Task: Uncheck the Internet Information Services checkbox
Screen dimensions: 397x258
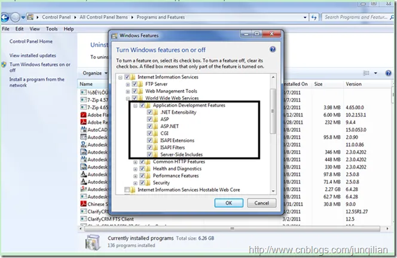Action: [x=127, y=77]
